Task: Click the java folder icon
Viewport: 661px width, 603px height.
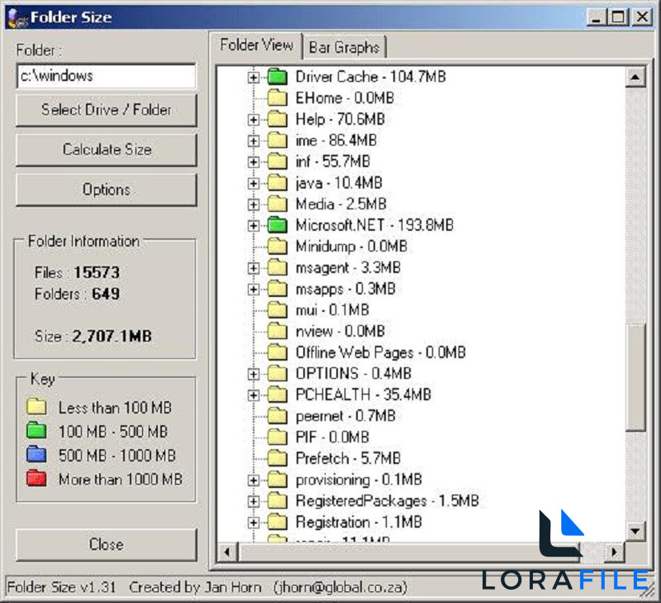Action: click(x=278, y=183)
